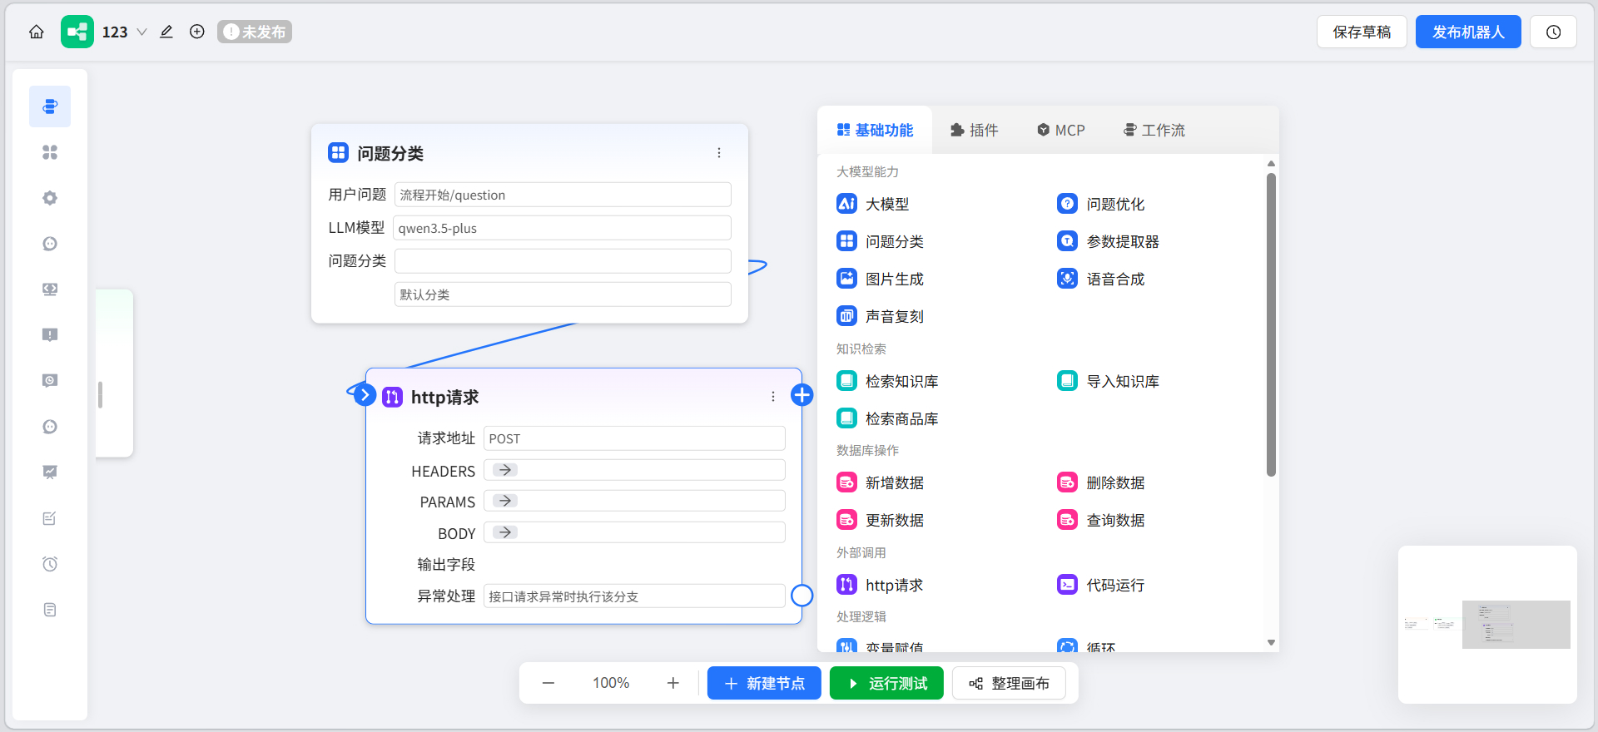
Task: Add 导入知识库 node from panel
Action: tap(1108, 381)
